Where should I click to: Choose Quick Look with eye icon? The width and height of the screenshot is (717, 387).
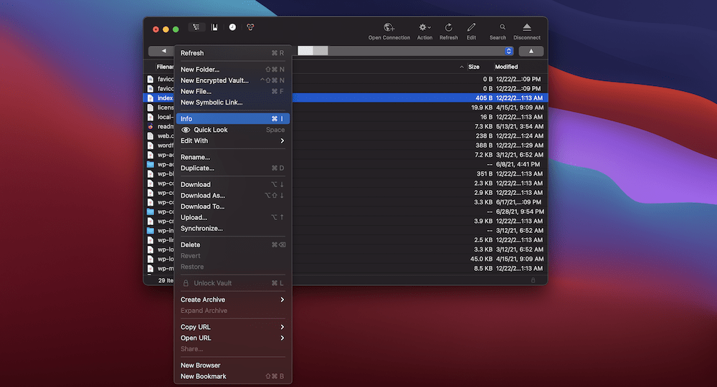(233, 130)
